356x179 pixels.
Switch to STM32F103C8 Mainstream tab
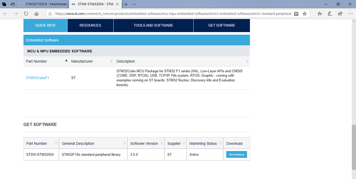pyautogui.click(x=43, y=4)
